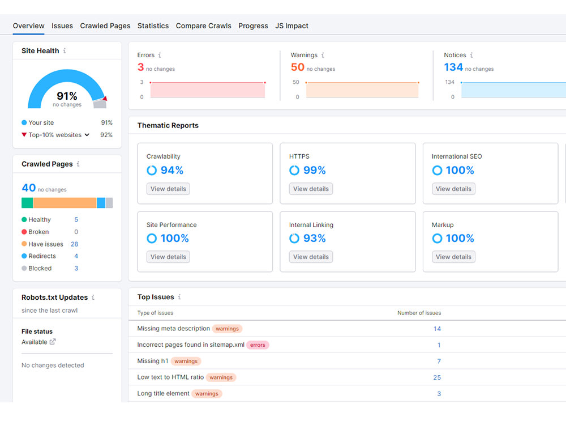Click the Have issues count 28
The width and height of the screenshot is (566, 425).
pyautogui.click(x=74, y=244)
